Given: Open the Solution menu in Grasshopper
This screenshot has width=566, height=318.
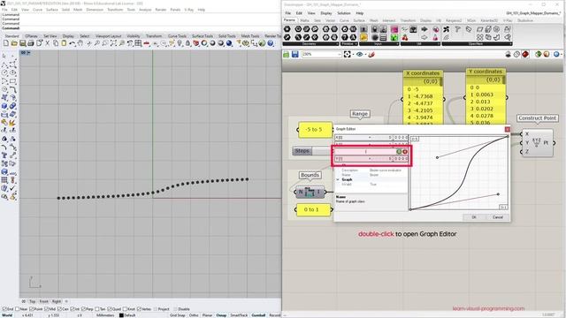Looking at the screenshot, I should [x=344, y=13].
